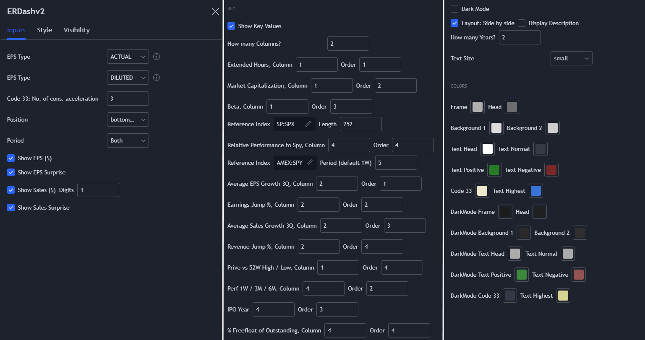645x340 pixels.
Task: Open the Text Size dropdown
Action: coord(572,58)
